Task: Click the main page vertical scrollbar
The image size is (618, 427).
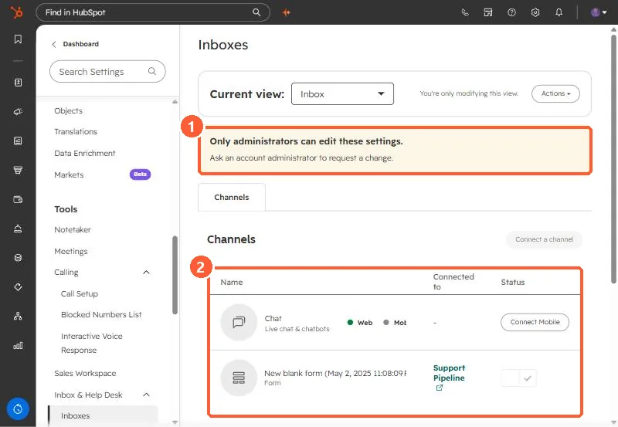Action: click(613, 159)
